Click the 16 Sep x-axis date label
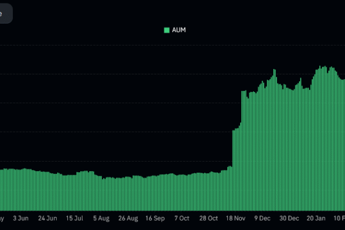345x230 pixels. 155,218
